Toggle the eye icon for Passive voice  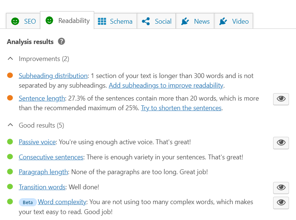[281, 143]
